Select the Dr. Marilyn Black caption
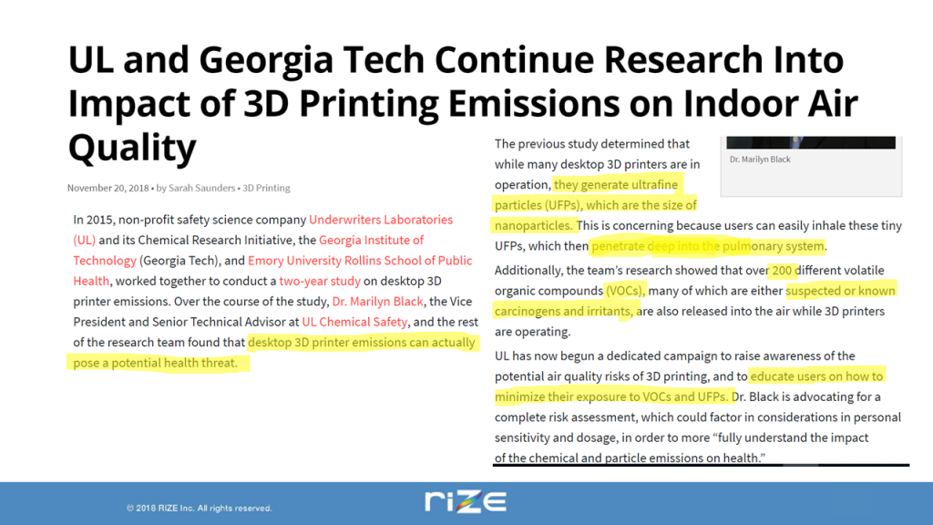Screen dimensions: 933x525 point(760,160)
